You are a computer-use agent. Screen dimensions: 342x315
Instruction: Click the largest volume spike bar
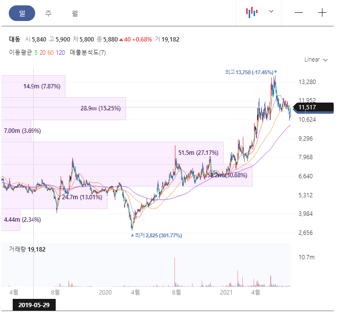coord(175,272)
